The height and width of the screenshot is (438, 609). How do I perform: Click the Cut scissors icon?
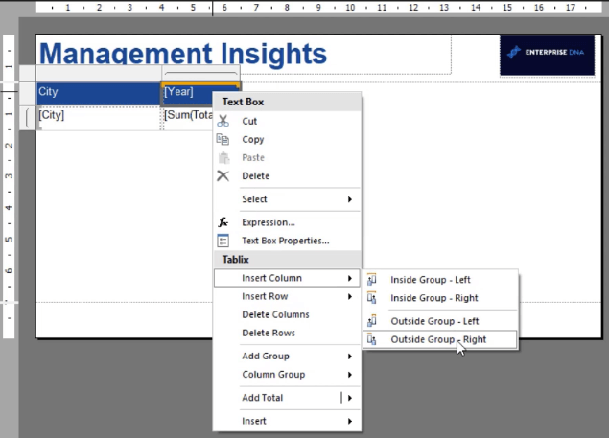[x=223, y=121]
